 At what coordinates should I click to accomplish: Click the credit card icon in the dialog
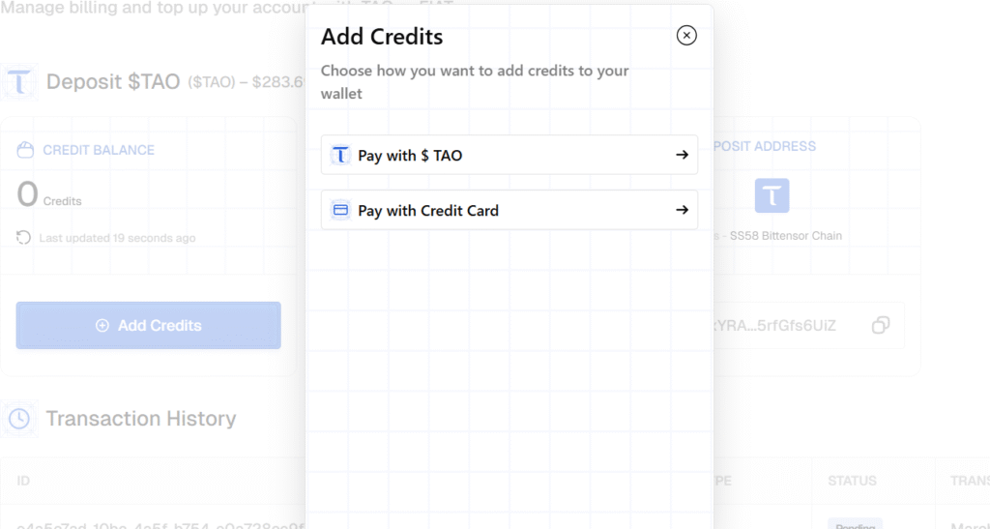pos(340,210)
